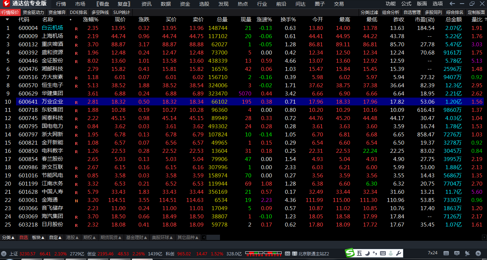This screenshot has width=487, height=260.
Task: Expand the 美股环球▲ US stocks list
Action: tap(162, 237)
